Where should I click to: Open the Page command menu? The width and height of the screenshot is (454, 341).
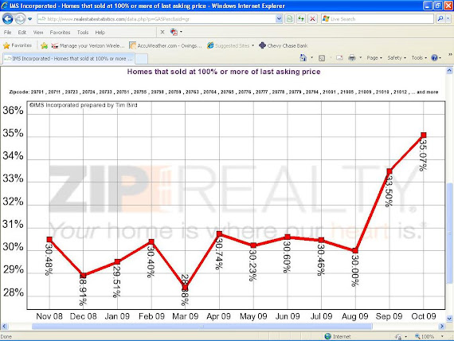pos(374,58)
